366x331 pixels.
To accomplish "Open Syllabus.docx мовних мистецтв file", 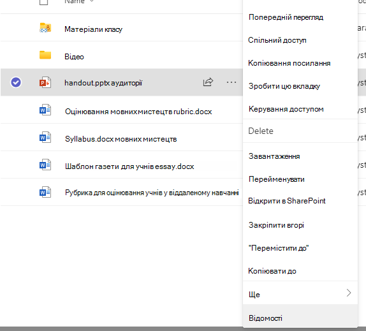I will coord(121,139).
